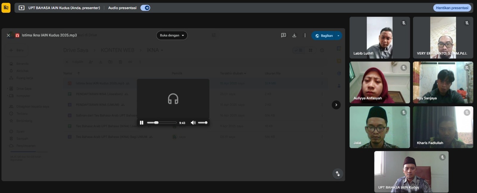The width and height of the screenshot is (477, 193).
Task: Click the red audio file type icon
Action: coord(17,35)
